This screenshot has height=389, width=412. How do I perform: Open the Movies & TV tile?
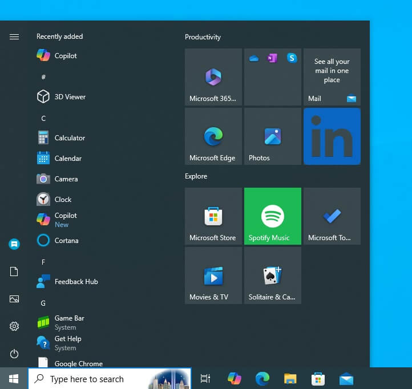213,275
